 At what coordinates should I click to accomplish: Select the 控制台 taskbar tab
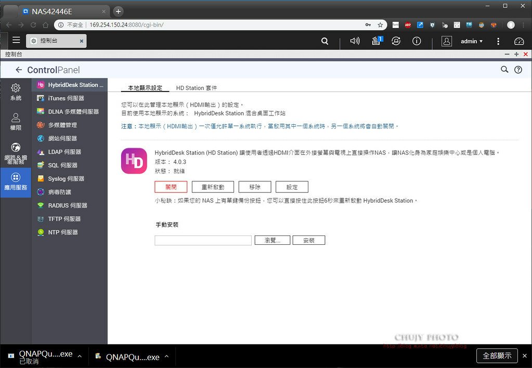pos(56,41)
